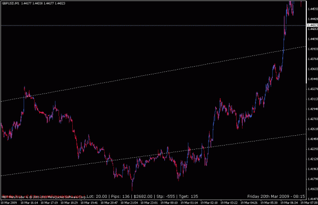Click the 1.43768 price scale label
This screenshot has height=205, width=318.
pos(313,59)
